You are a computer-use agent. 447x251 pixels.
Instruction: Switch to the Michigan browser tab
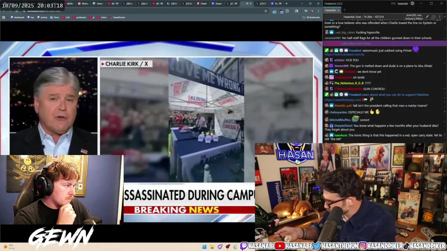pyautogui.click(x=84, y=3)
